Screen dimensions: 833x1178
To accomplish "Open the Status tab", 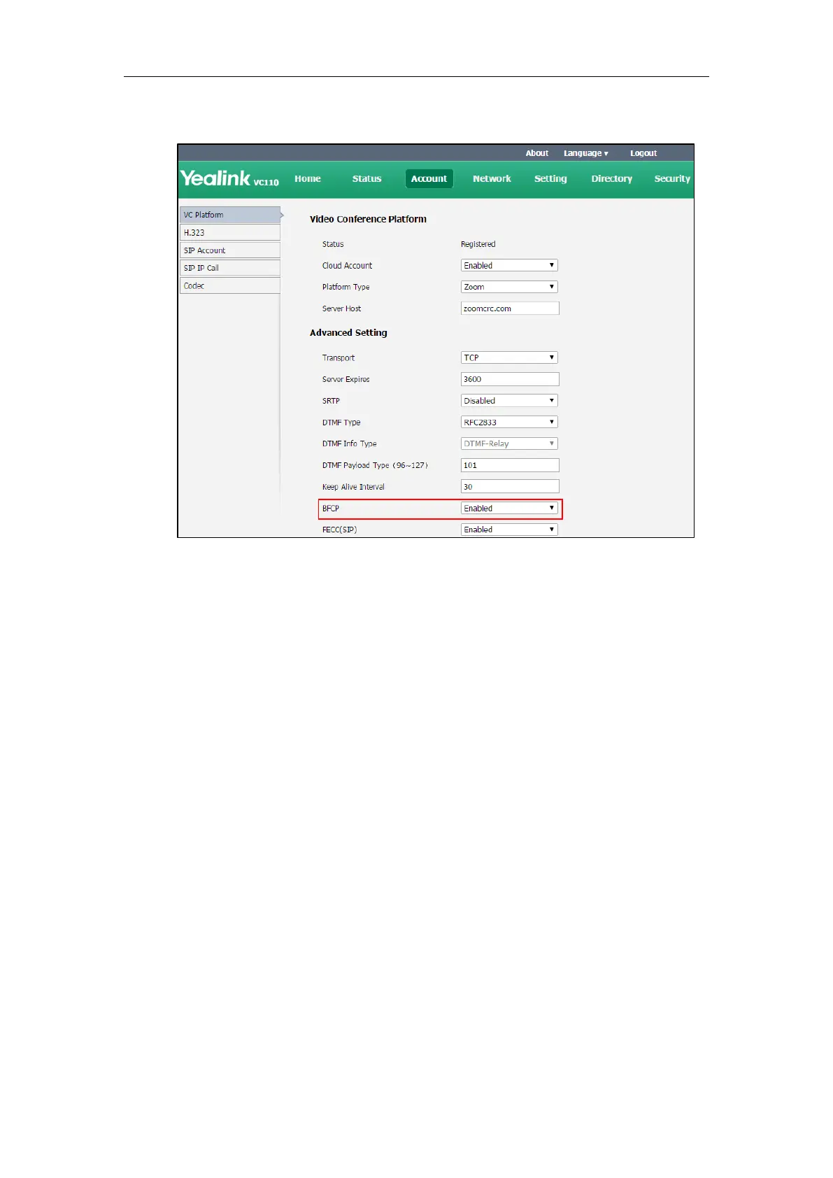I will (366, 179).
